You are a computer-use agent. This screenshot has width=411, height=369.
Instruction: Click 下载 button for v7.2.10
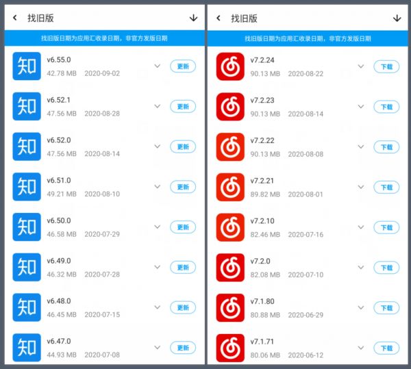tap(386, 227)
